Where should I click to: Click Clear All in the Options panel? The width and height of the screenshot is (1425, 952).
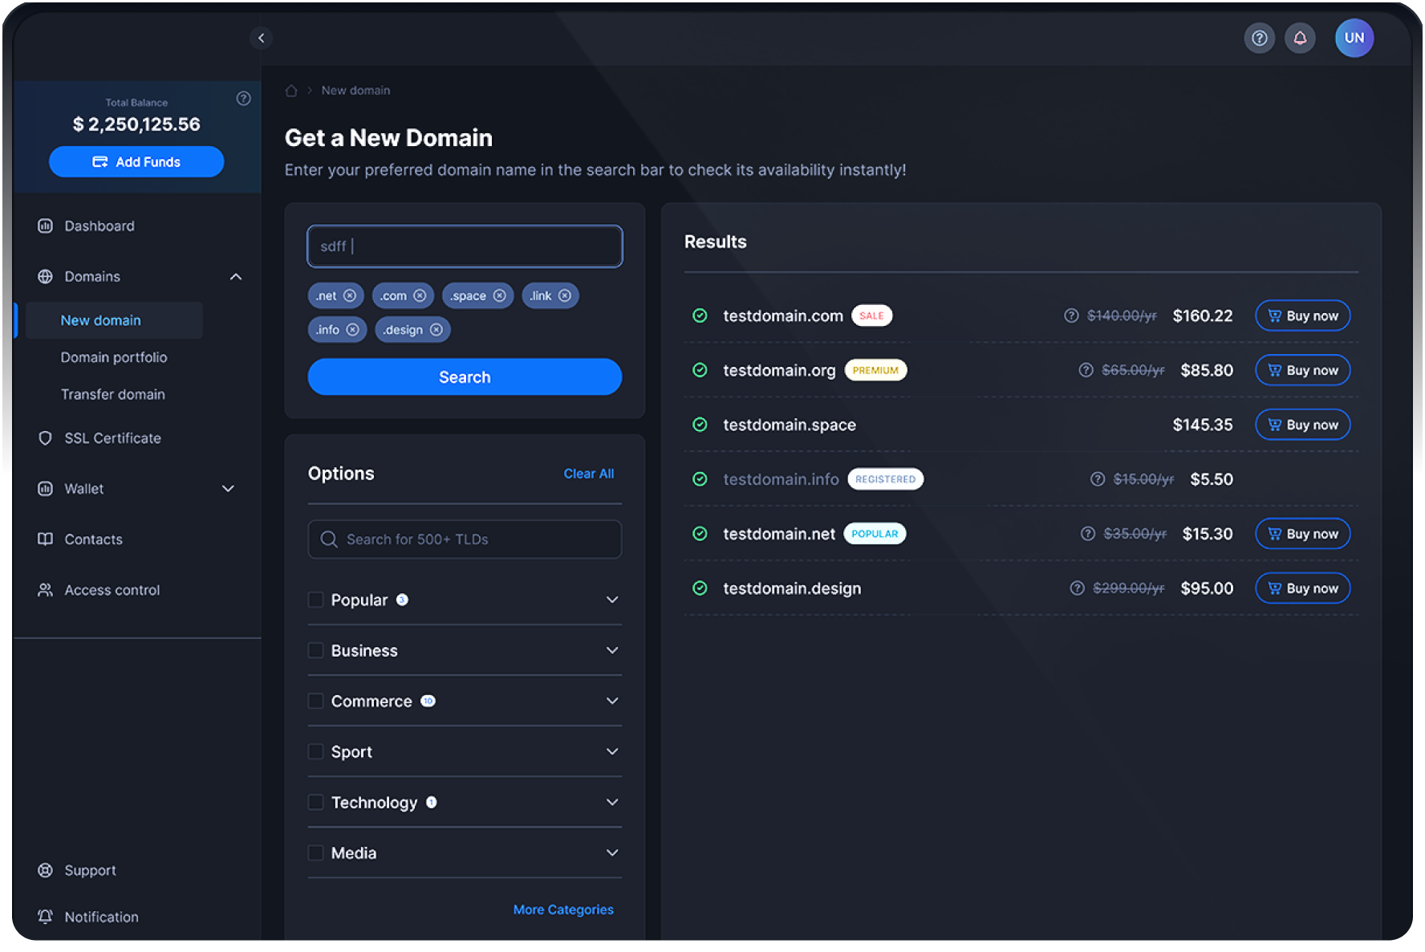(x=589, y=473)
